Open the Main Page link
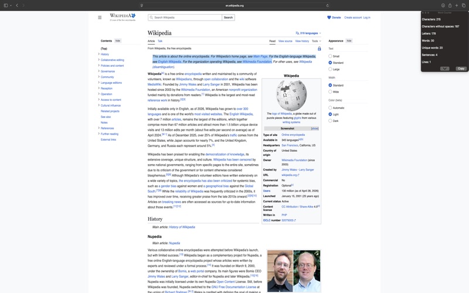The width and height of the screenshot is (469, 293). (260, 56)
